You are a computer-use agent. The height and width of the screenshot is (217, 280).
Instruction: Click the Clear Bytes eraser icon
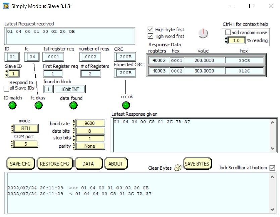pos(178,168)
